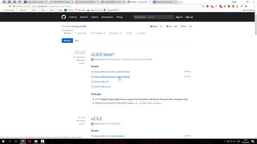The width and height of the screenshot is (257, 144).
Task: Open Opera browser from the taskbar
Action: (x=29, y=141)
